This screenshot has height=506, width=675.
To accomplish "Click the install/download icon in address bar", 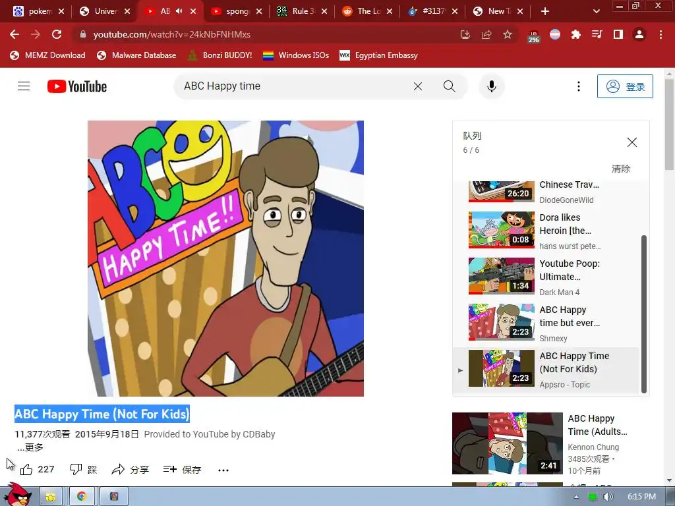I will pyautogui.click(x=465, y=34).
